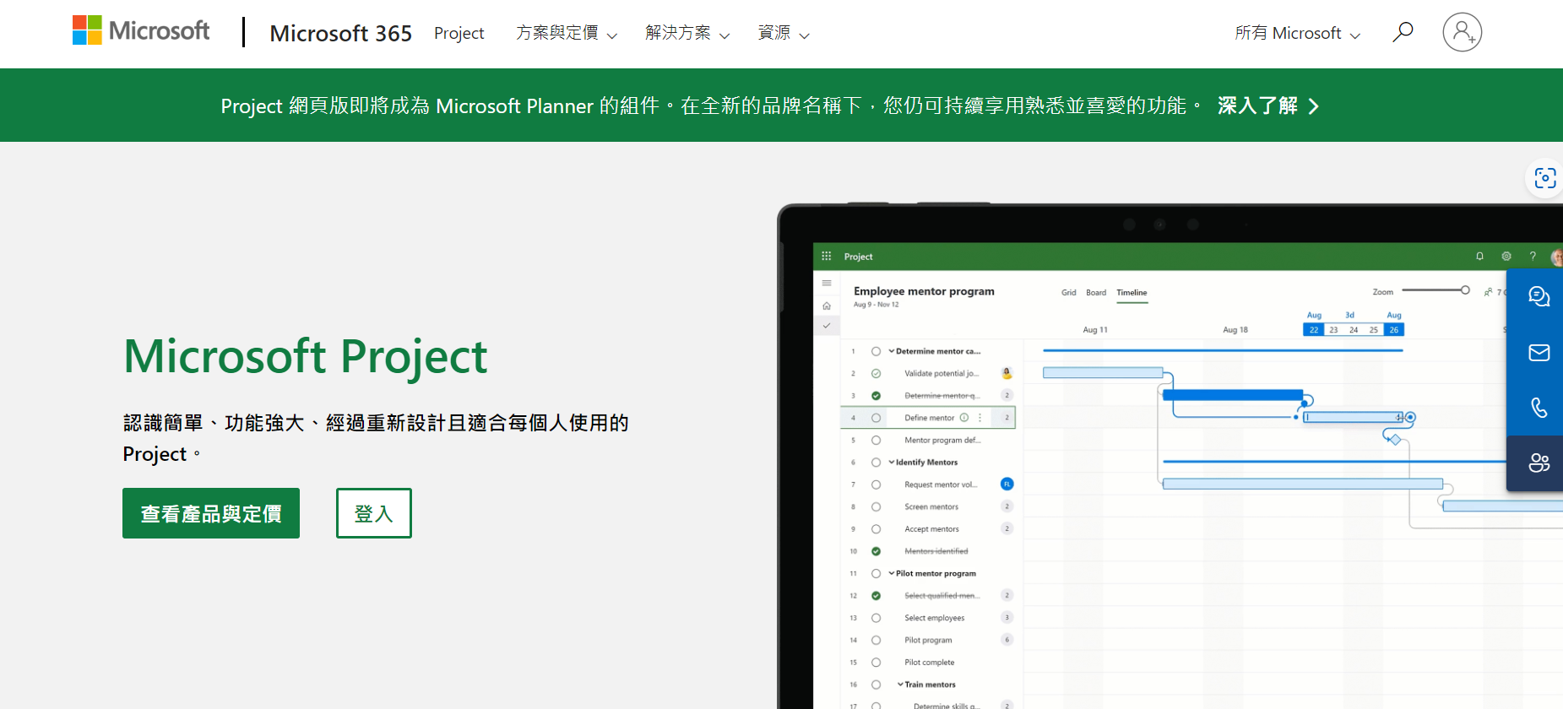Click the email envelope contact icon
Screen dimensions: 1563x709
coord(1539,352)
